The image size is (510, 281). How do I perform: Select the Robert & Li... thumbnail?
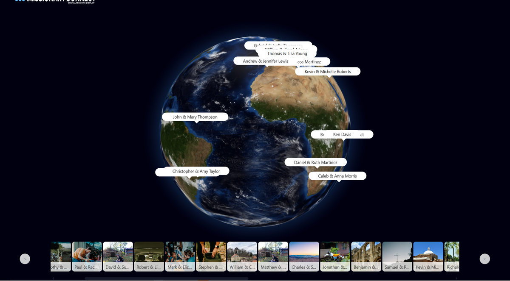pos(149,256)
